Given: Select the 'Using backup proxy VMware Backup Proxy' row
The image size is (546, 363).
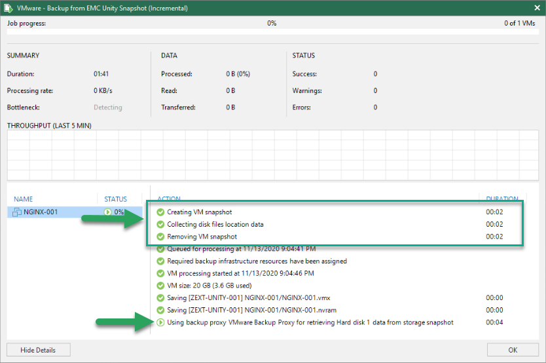Looking at the screenshot, I should tap(341, 322).
